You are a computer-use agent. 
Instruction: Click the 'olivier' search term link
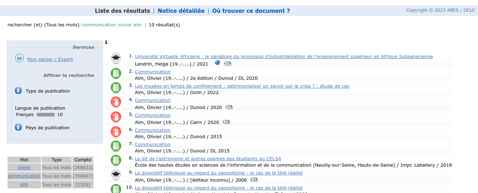[x=24, y=167]
